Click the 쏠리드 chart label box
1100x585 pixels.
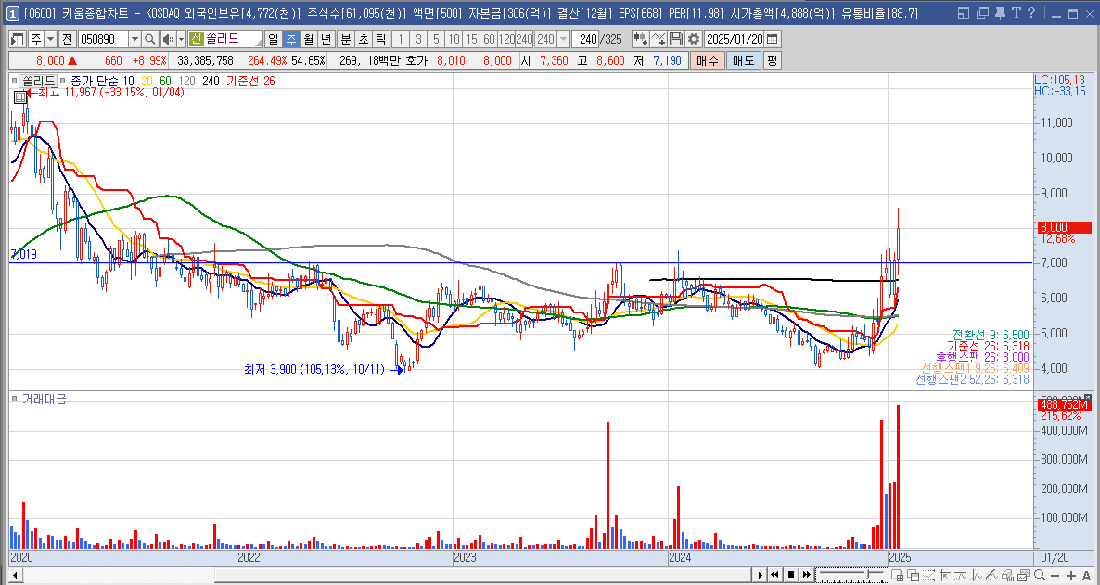tap(38, 81)
